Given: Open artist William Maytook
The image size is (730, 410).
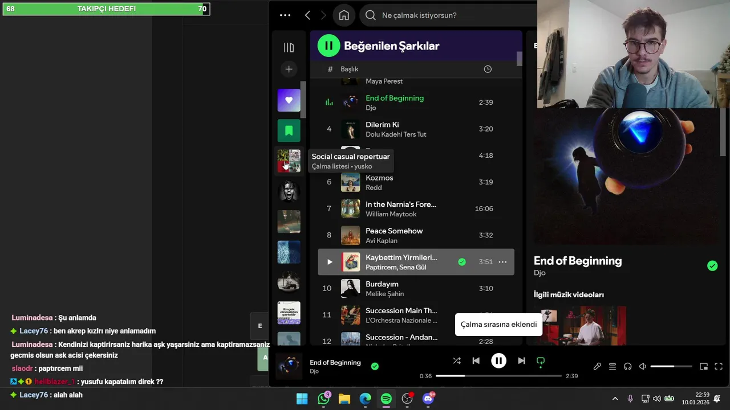Looking at the screenshot, I should click(391, 214).
